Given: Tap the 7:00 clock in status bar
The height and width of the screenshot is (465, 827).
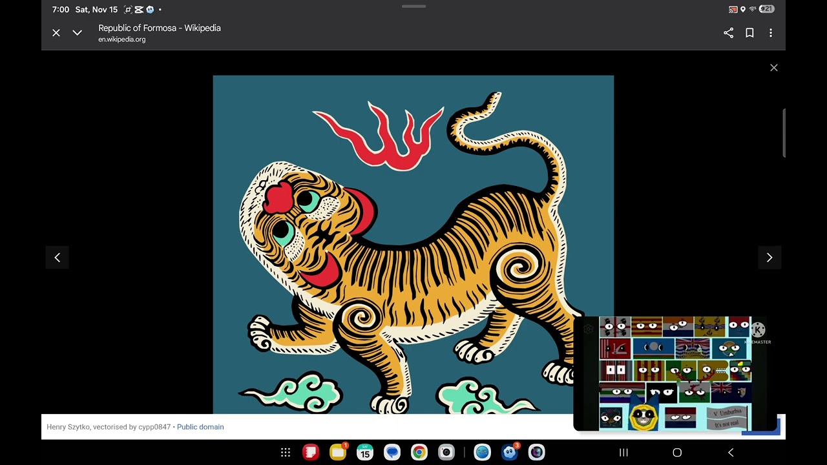Looking at the screenshot, I should click(61, 10).
